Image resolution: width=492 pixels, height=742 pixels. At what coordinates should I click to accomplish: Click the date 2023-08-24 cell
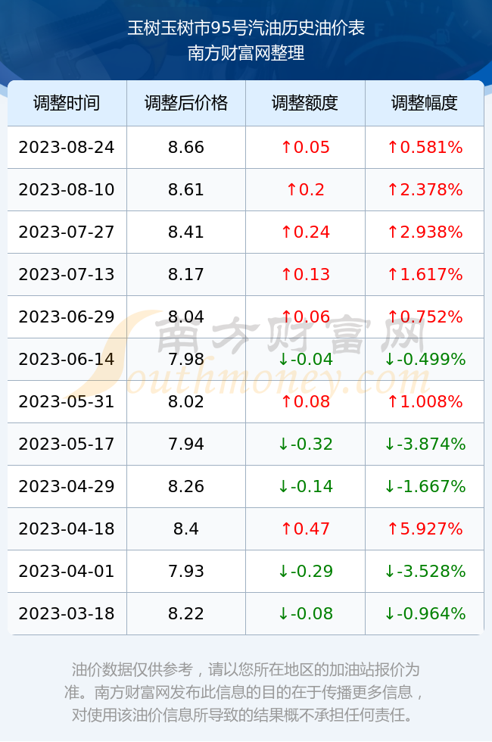pos(67,147)
